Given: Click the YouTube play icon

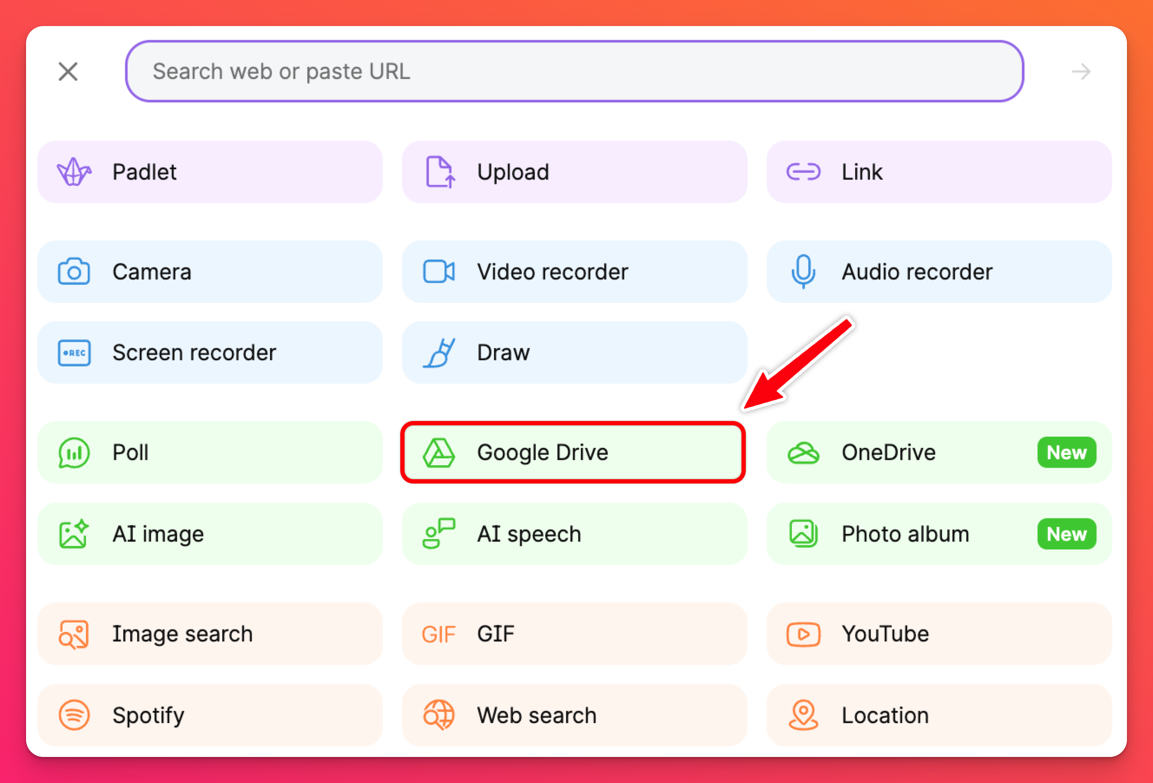Looking at the screenshot, I should (803, 634).
